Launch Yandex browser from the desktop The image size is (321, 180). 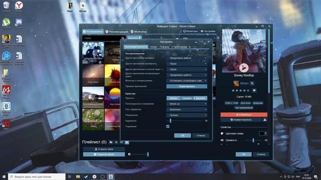[x=19, y=6]
